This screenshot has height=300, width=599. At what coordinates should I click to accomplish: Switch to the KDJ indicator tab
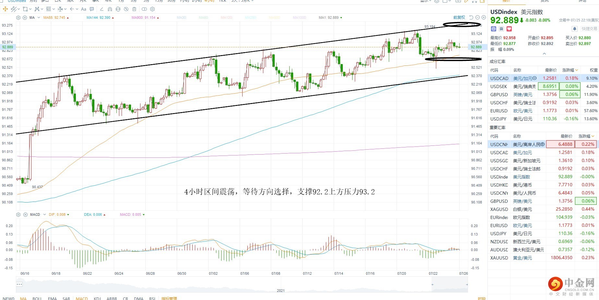point(97,298)
